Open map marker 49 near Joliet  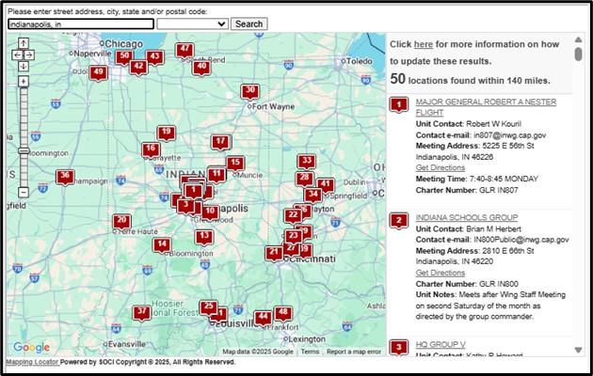click(98, 73)
